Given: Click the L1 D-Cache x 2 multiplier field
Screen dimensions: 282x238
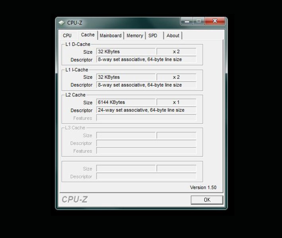Looking at the screenshot, I should [176, 52].
